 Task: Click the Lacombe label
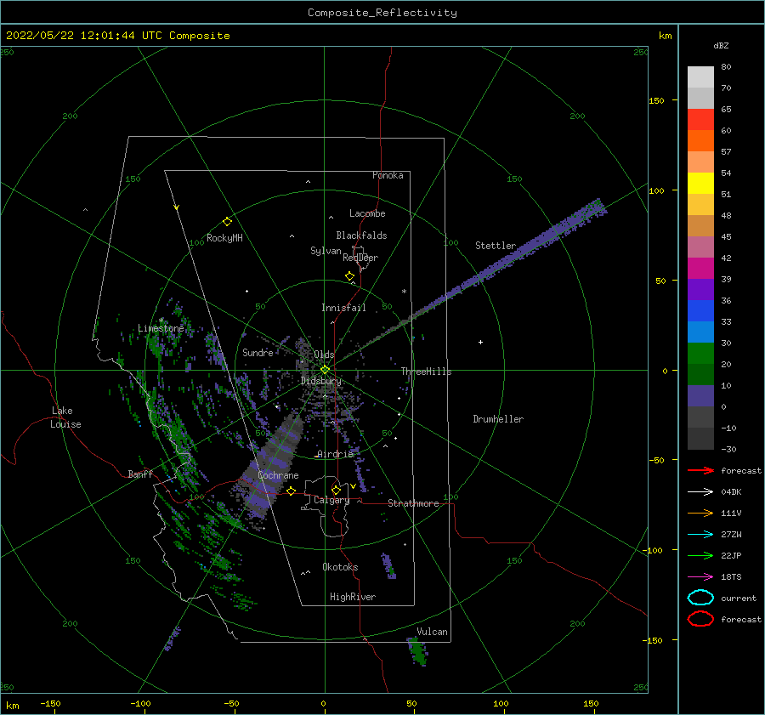coord(367,213)
